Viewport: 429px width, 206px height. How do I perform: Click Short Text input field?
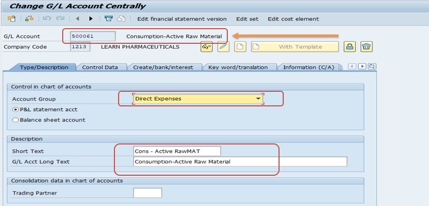(x=177, y=151)
